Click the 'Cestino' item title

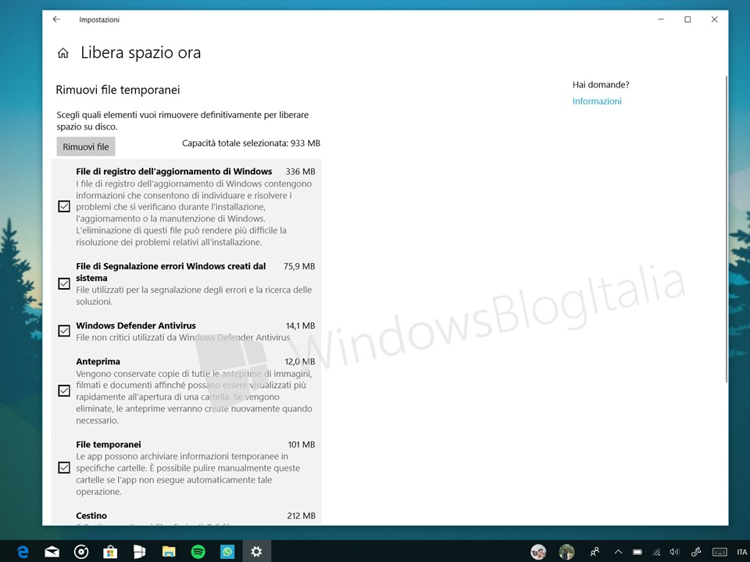click(x=91, y=516)
